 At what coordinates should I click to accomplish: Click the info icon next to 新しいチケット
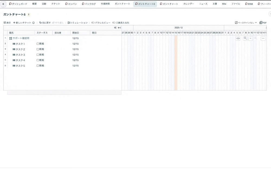34,23
